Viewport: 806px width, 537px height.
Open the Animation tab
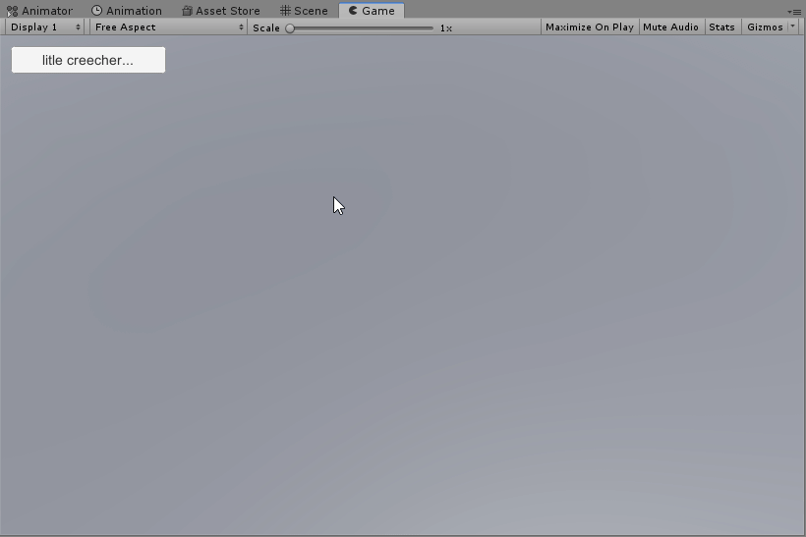pyautogui.click(x=127, y=11)
